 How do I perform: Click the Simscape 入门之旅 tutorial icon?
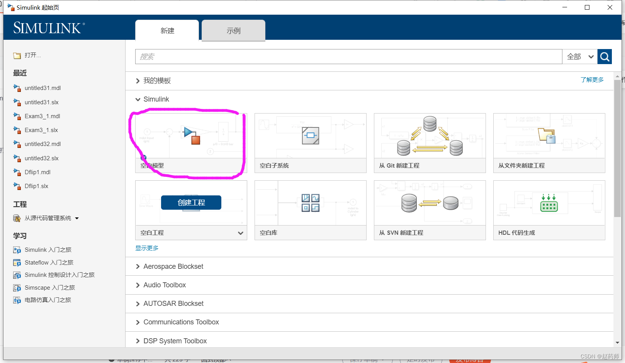[17, 288]
